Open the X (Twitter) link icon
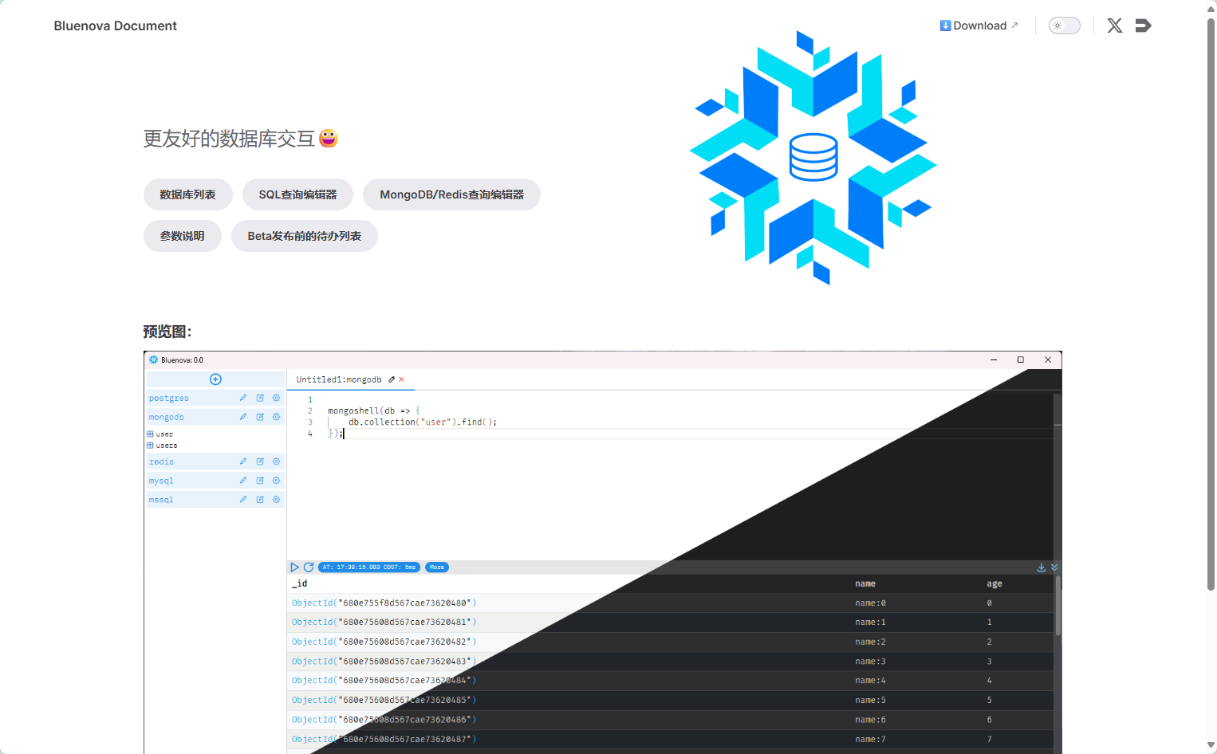Screen dimensions: 1217x754 click(x=1115, y=26)
